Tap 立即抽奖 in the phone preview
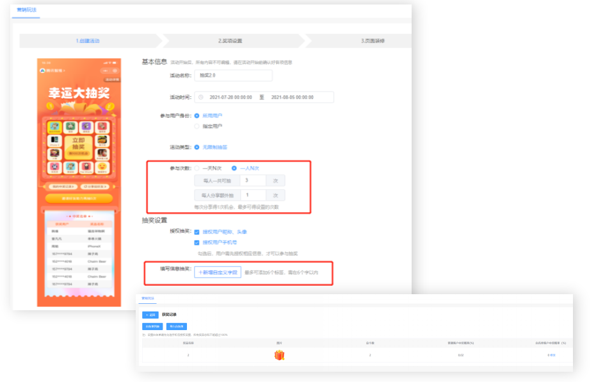The image size is (596, 382). pos(78,147)
